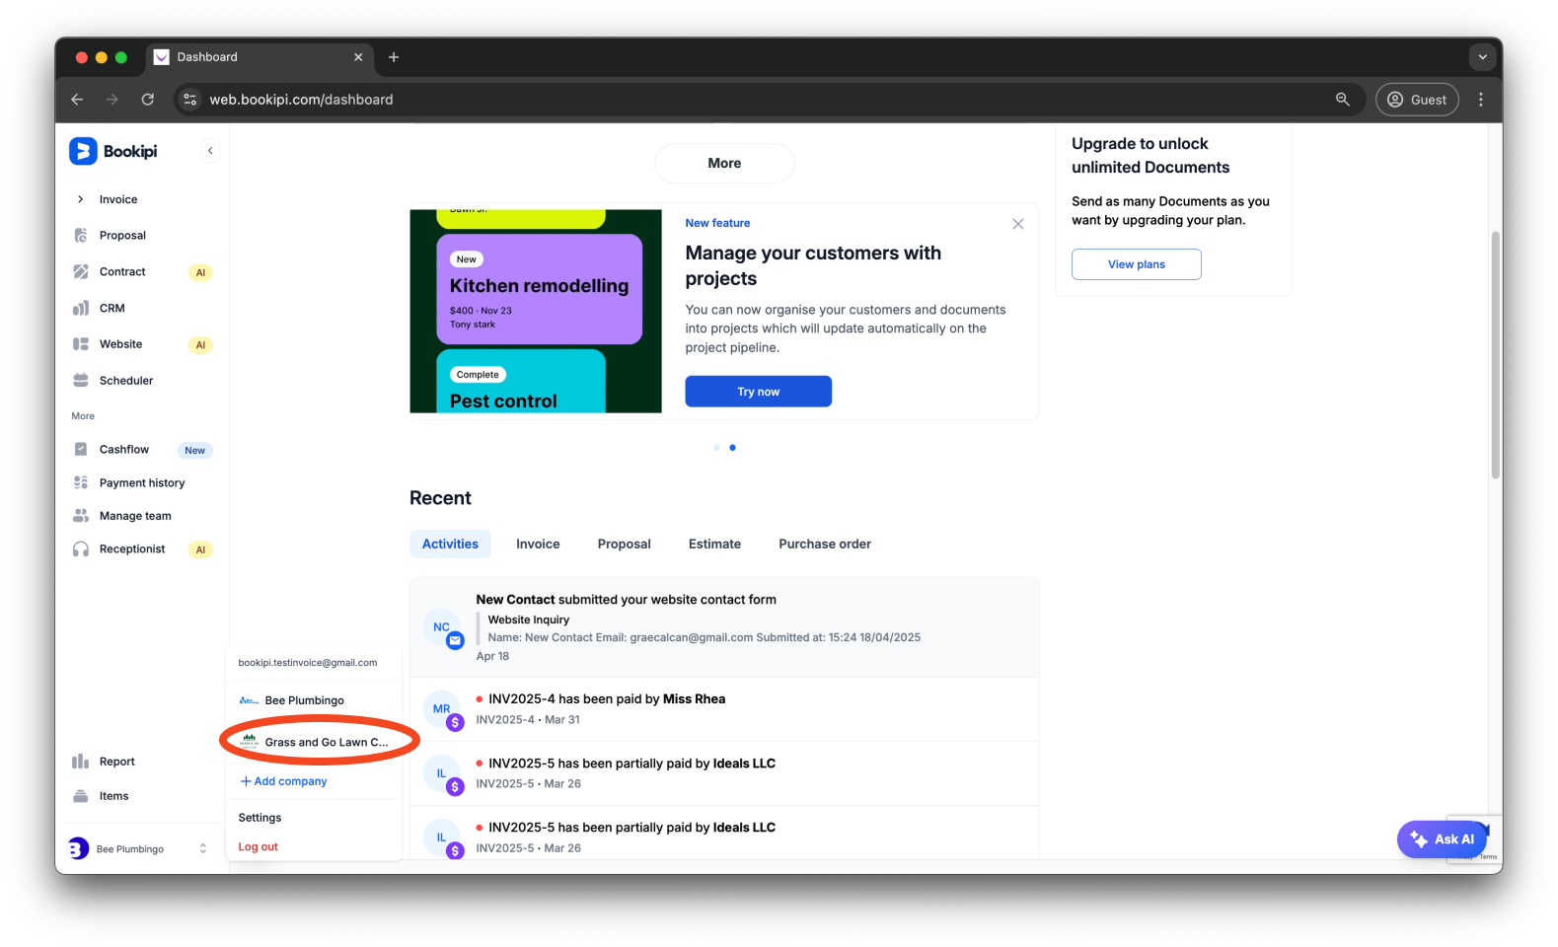Click the CRM chart icon
This screenshot has width=1558, height=947.
pos(81,308)
